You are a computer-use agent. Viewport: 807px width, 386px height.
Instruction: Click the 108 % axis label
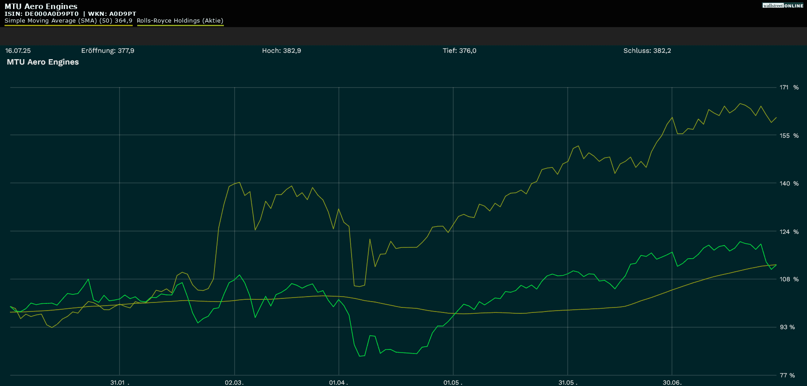click(789, 279)
